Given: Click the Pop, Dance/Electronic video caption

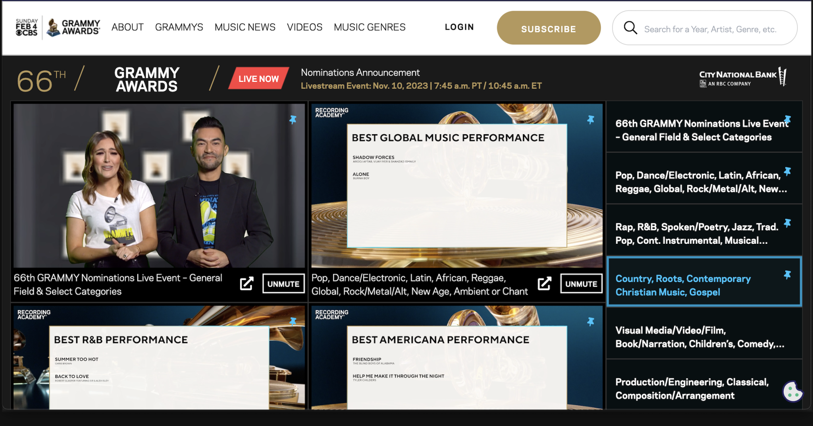Looking at the screenshot, I should tap(420, 285).
